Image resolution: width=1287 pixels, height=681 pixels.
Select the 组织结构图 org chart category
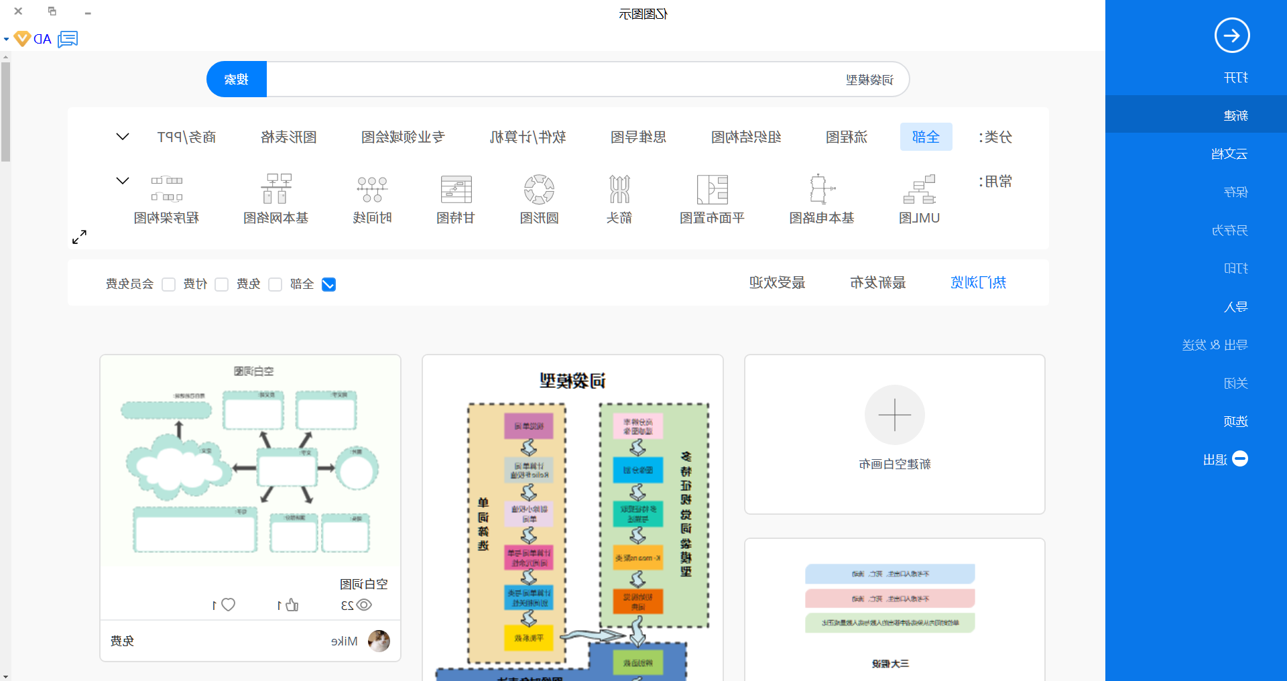point(746,137)
